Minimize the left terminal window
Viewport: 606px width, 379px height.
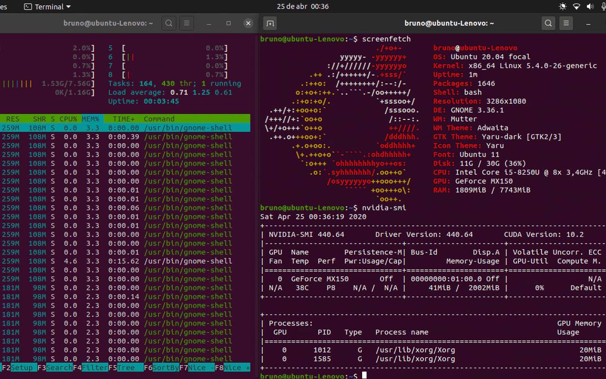(209, 23)
